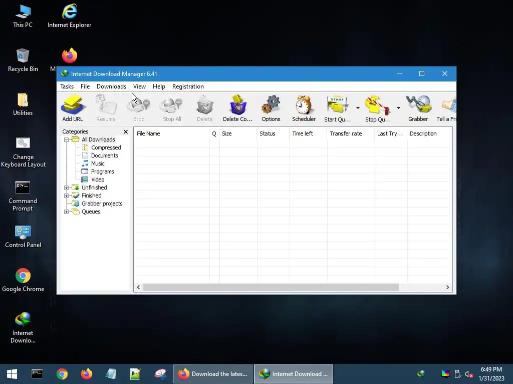The image size is (513, 384).
Task: Select the Unfinished category
Action: pos(94,187)
